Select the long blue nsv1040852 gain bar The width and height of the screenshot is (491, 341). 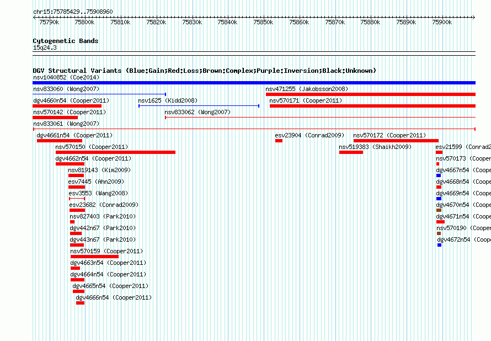coord(254,83)
